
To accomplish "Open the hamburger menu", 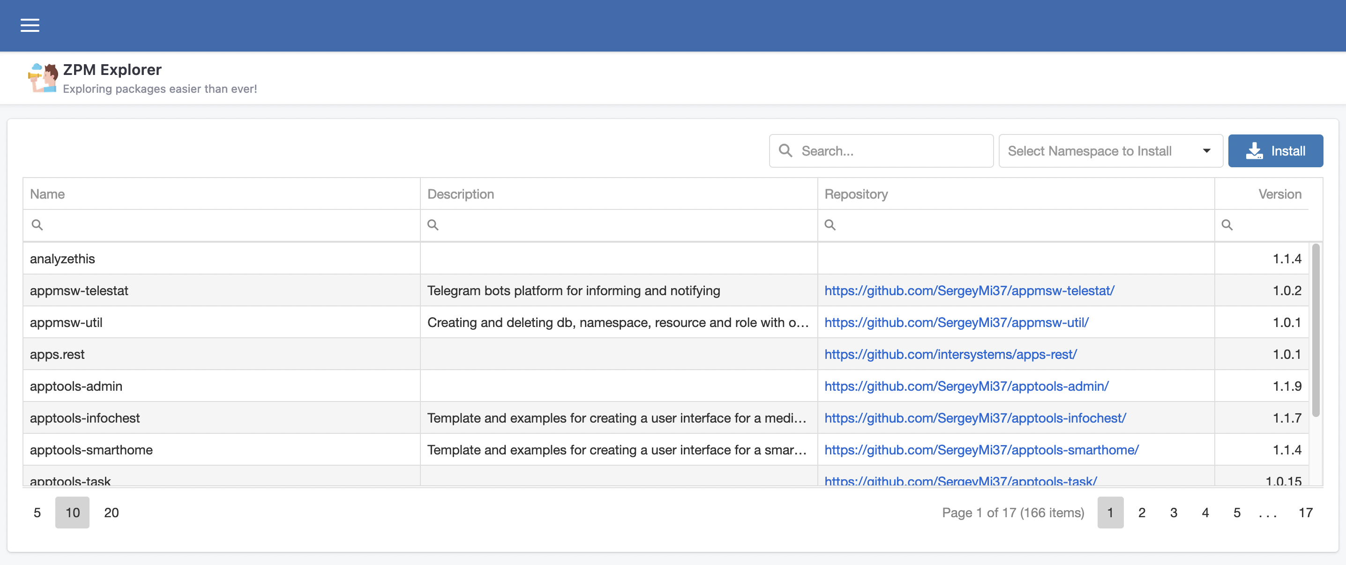I will [30, 25].
